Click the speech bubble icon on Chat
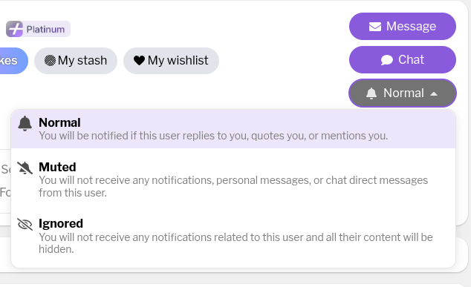471x287 pixels. tap(386, 60)
